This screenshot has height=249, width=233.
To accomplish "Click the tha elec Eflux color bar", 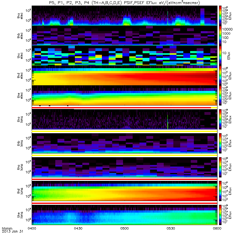I will coord(220,16).
